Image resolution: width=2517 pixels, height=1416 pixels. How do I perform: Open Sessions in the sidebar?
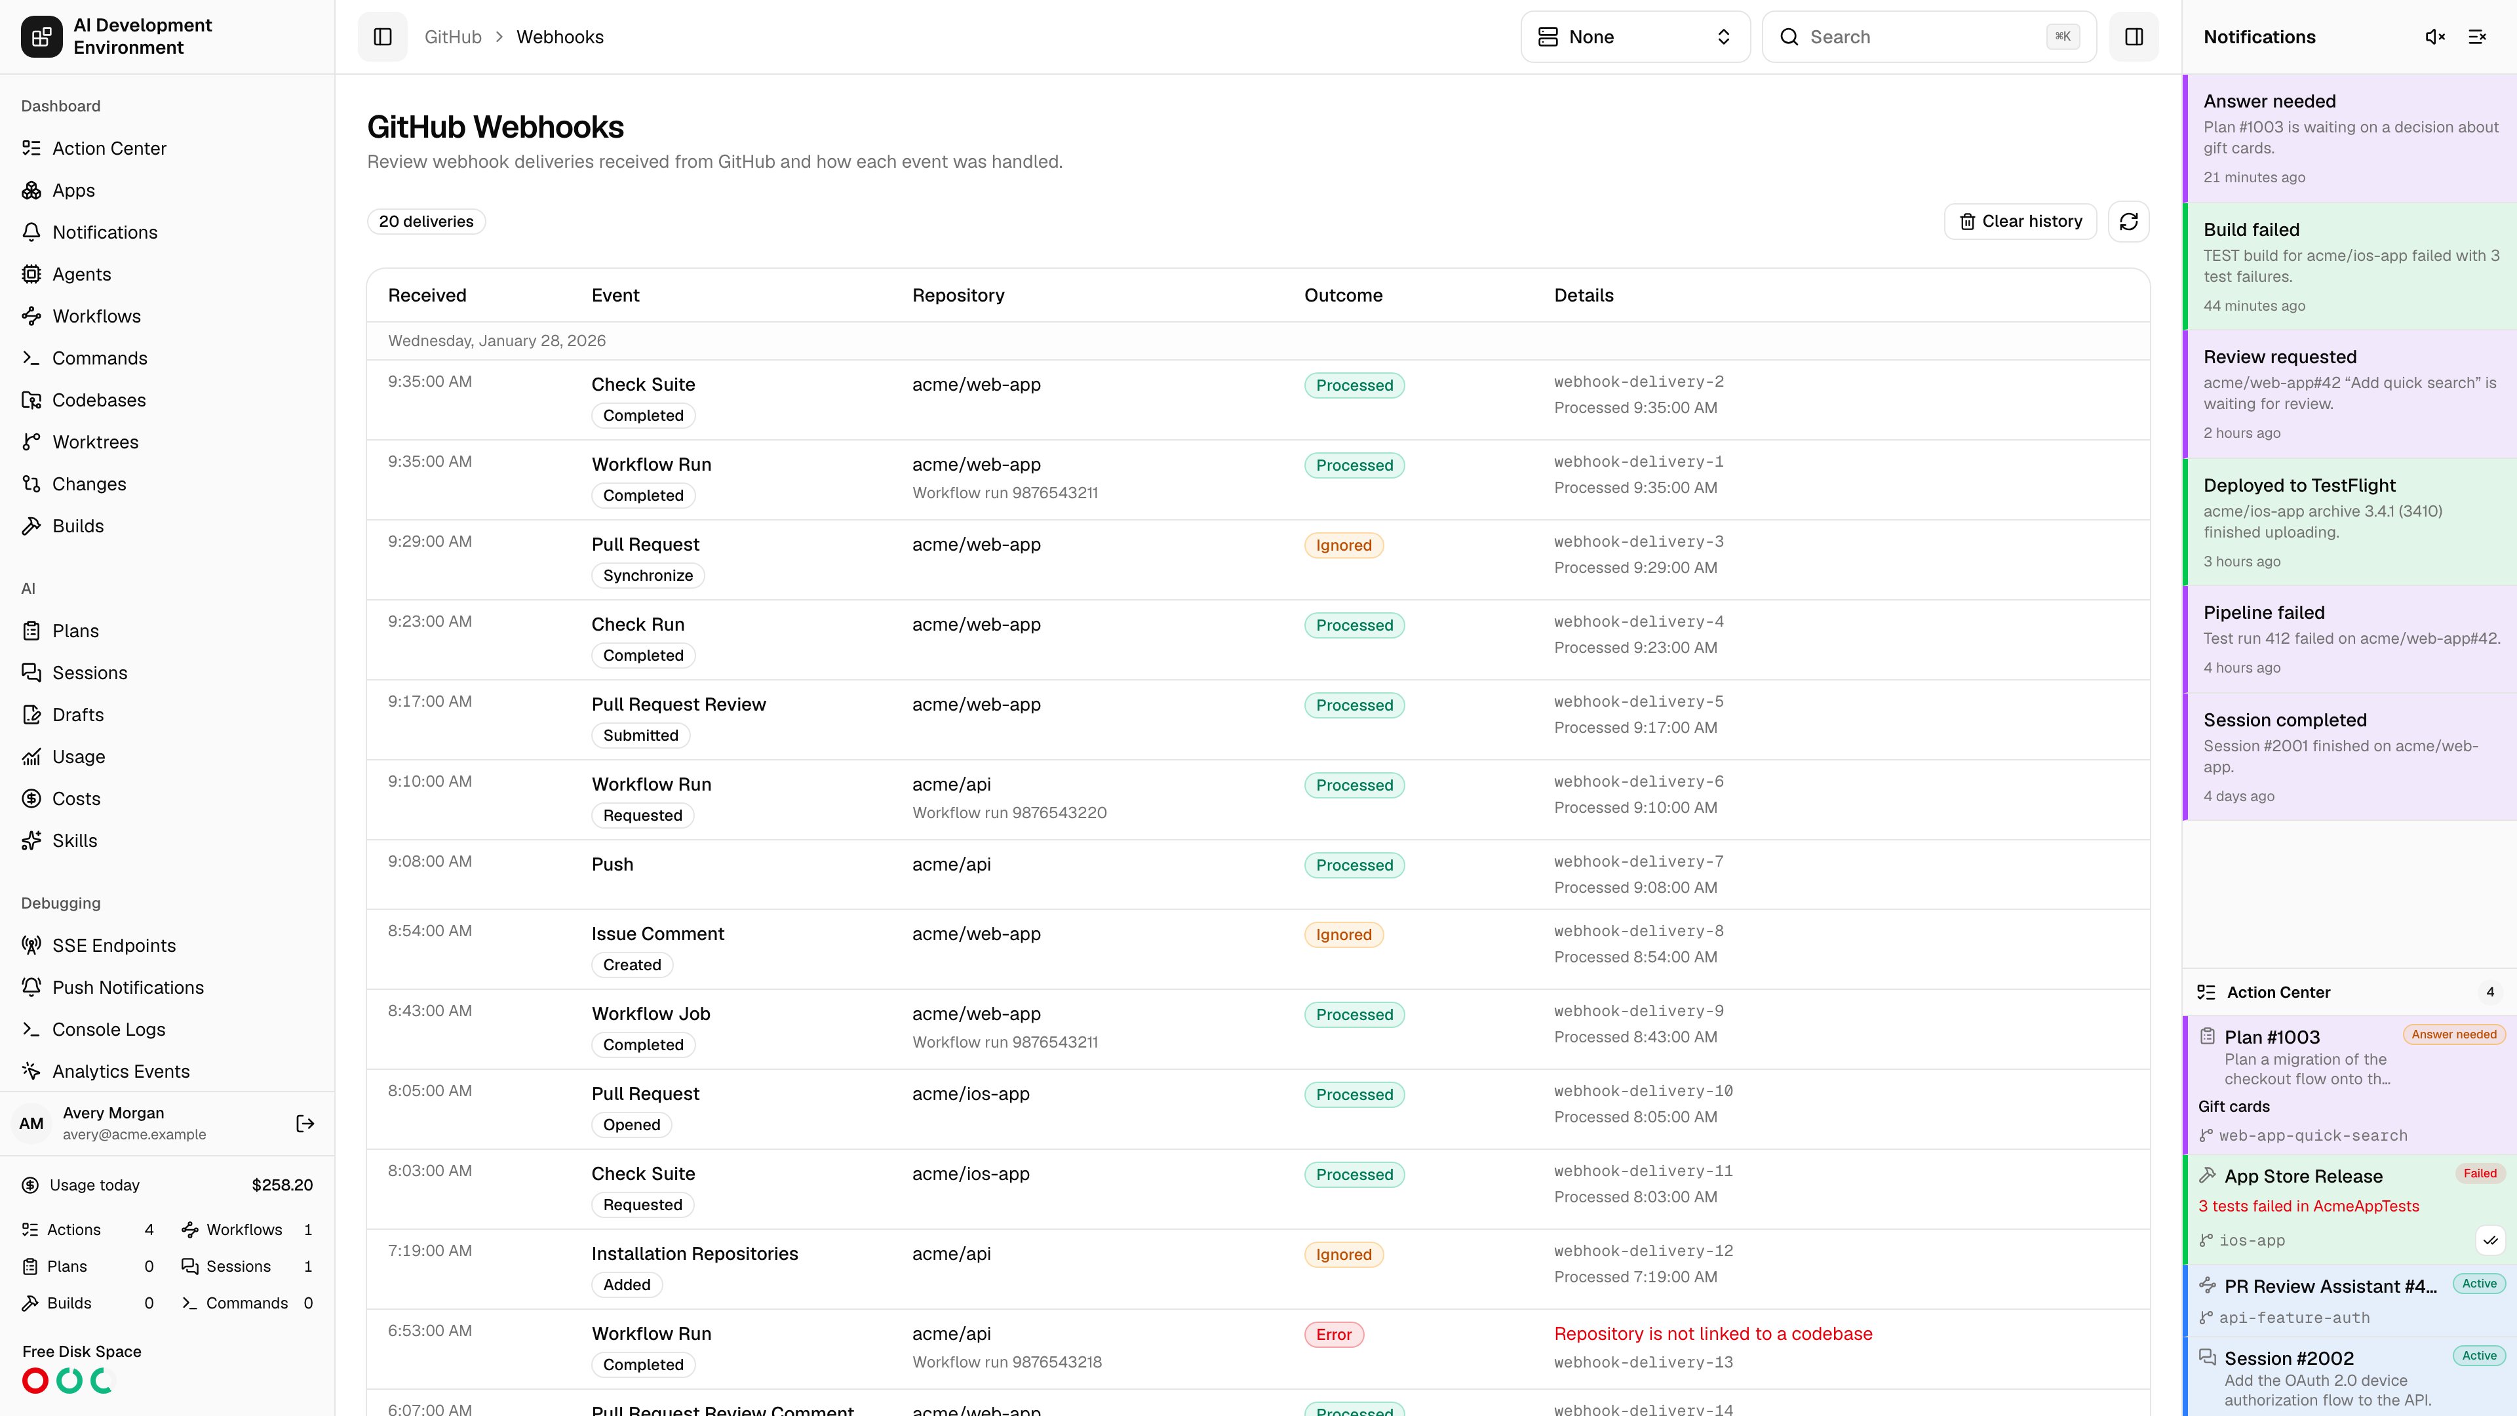pyautogui.click(x=167, y=673)
